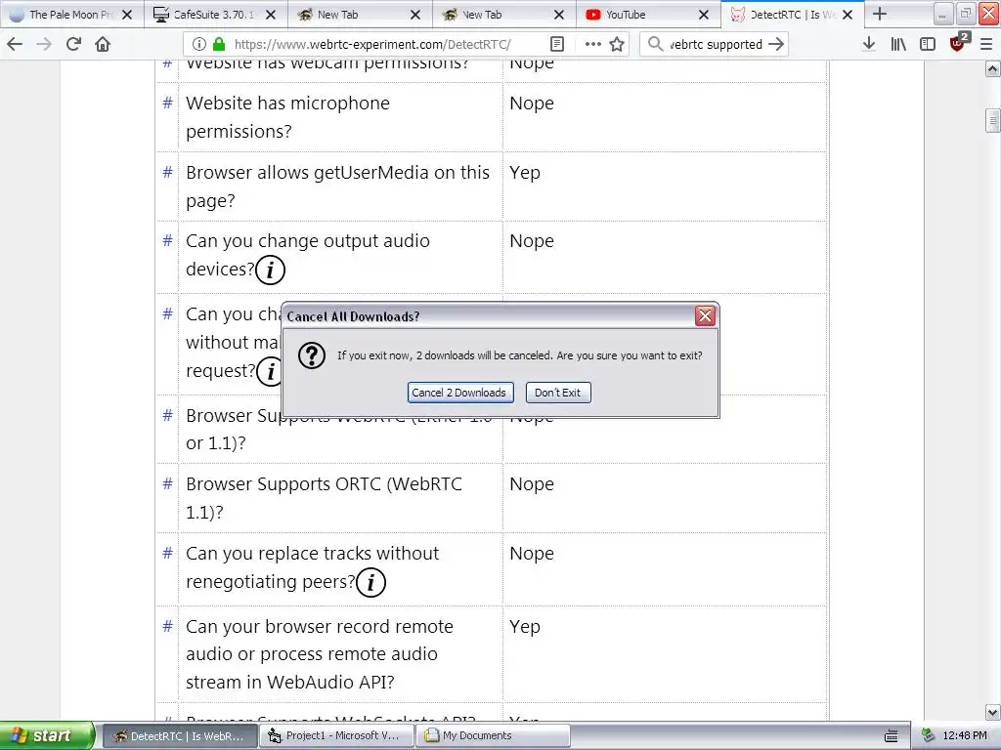The height and width of the screenshot is (750, 1001).
Task: Click info icon beside output audio devices
Action: 270,270
